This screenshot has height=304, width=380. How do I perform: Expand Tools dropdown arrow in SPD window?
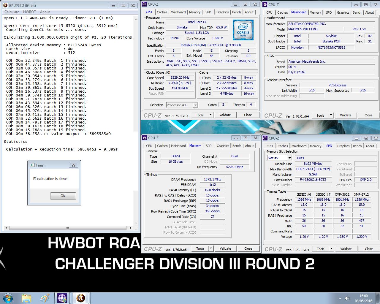click(x=331, y=249)
